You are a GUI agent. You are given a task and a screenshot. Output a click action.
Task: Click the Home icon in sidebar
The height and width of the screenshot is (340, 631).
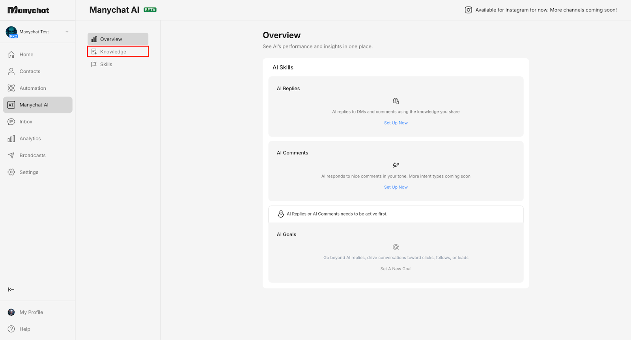11,55
